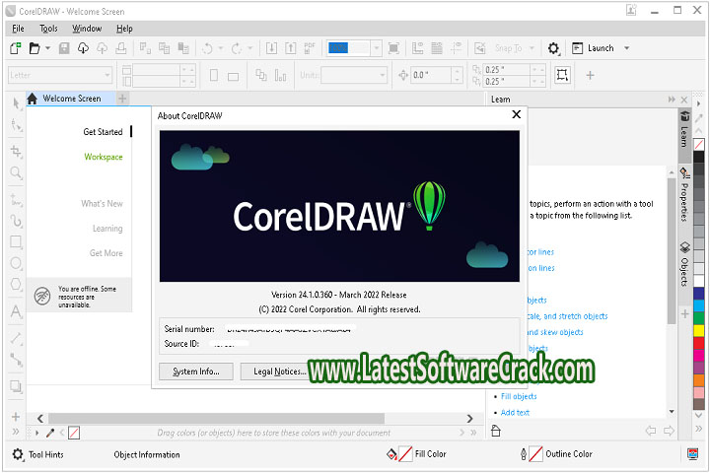Pick the yellow color swatch in palette
Screen dimensions: 710x473
(x=699, y=330)
